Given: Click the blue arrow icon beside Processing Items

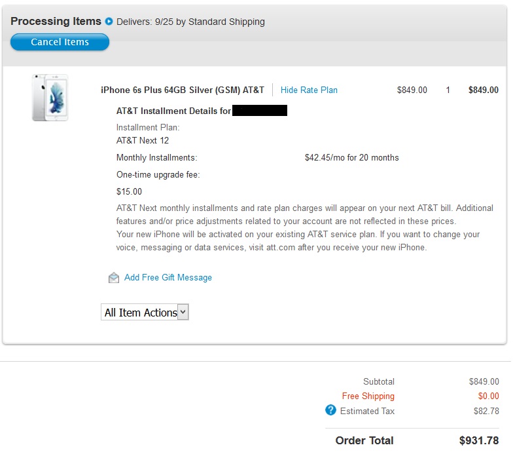Looking at the screenshot, I should coord(109,22).
